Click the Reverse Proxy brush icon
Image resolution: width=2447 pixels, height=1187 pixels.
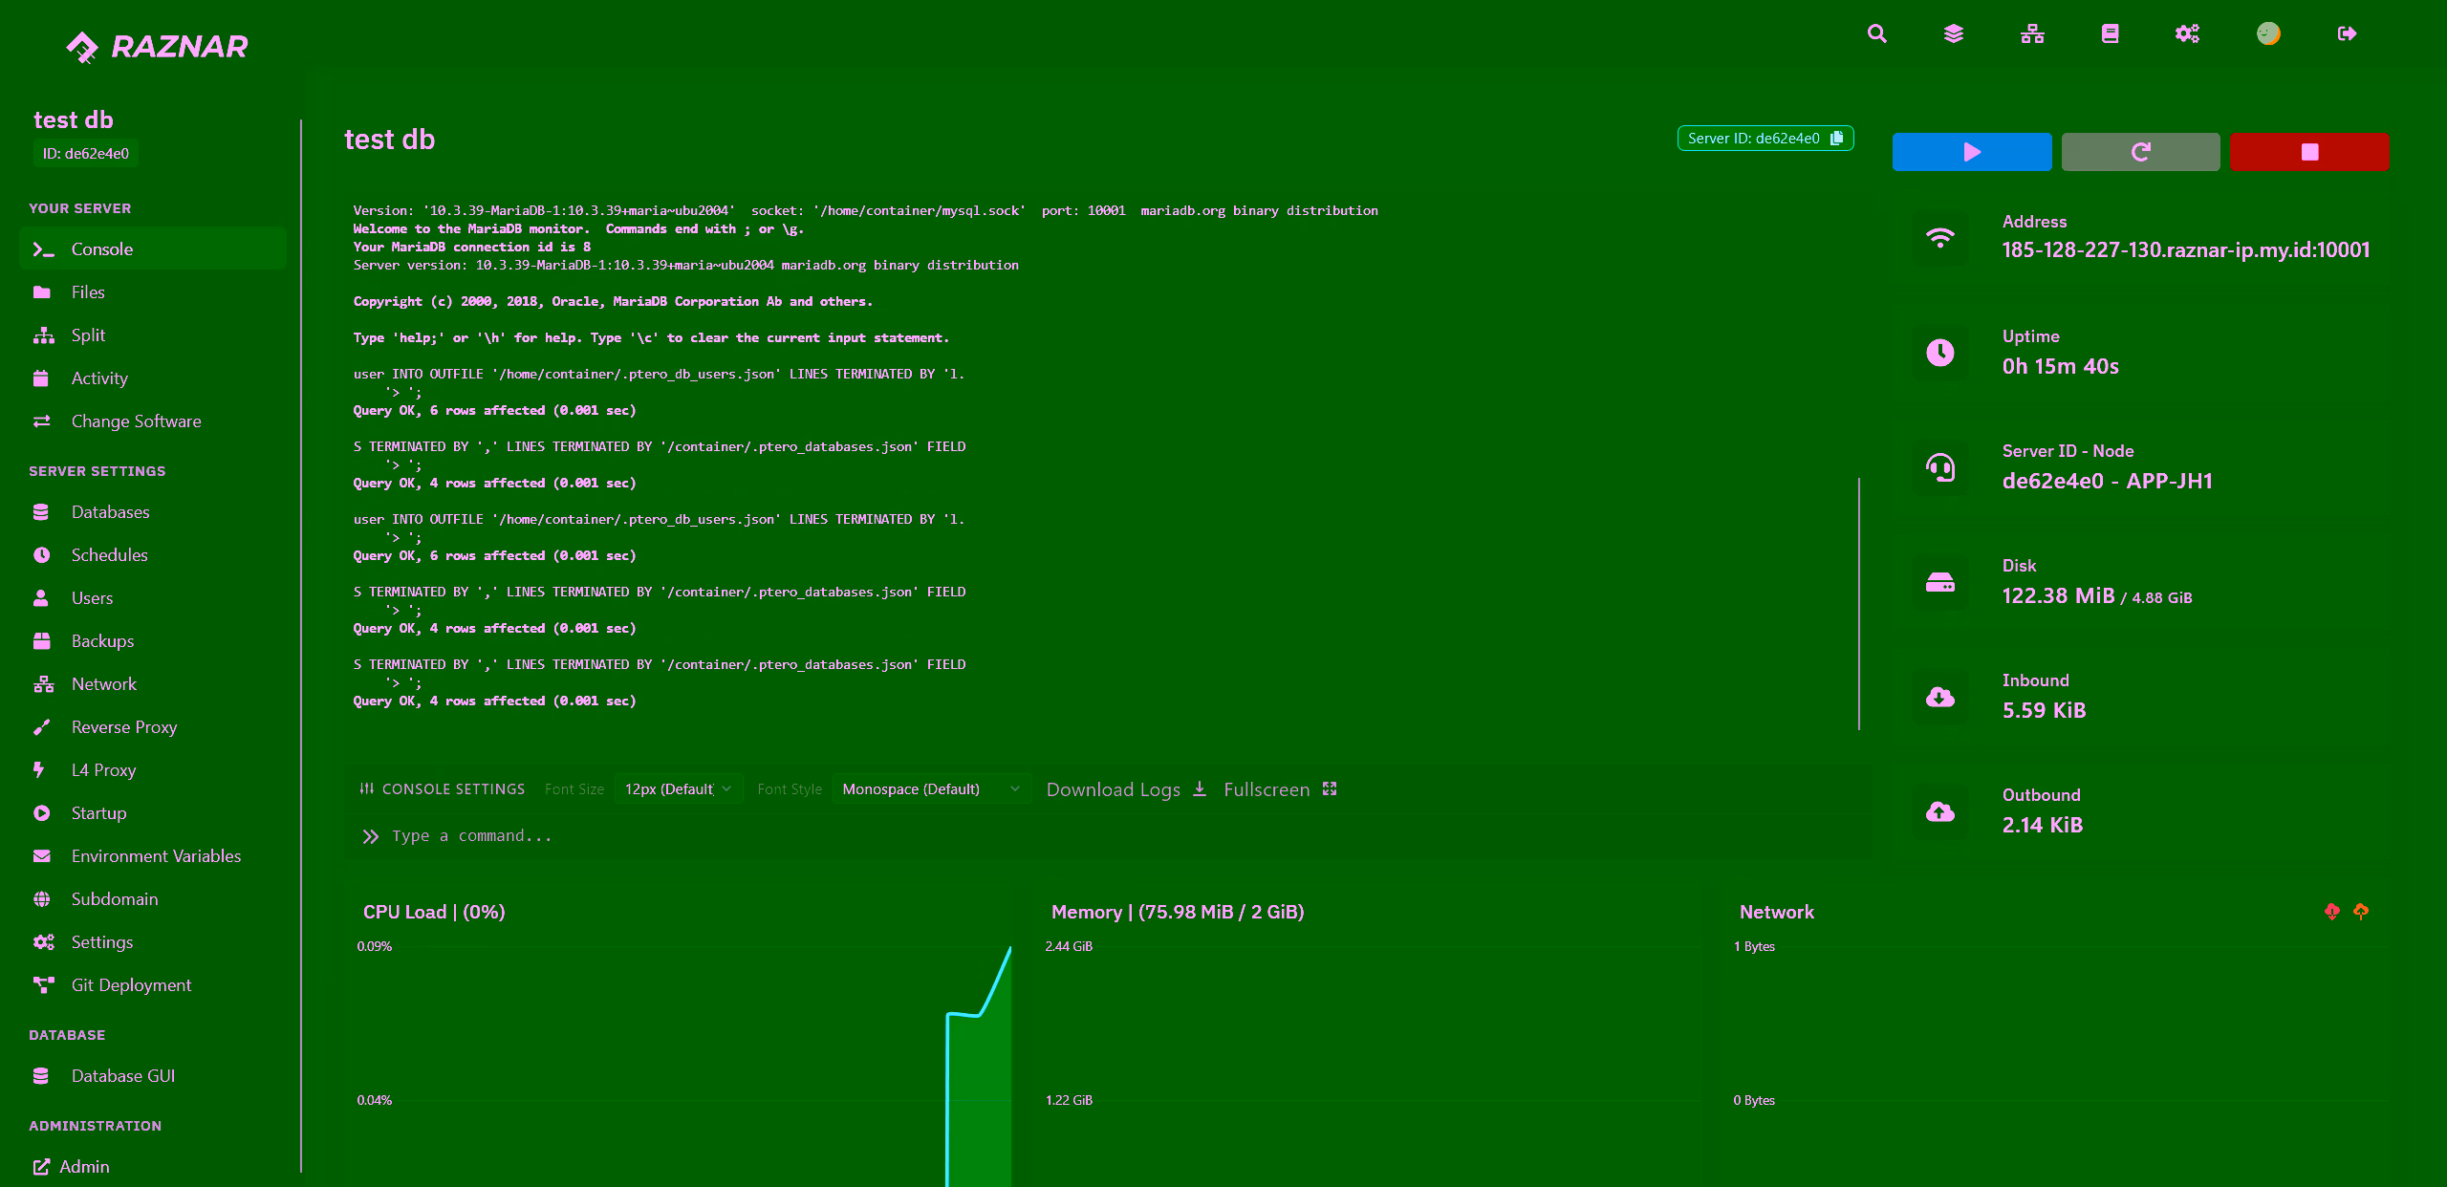click(x=41, y=727)
